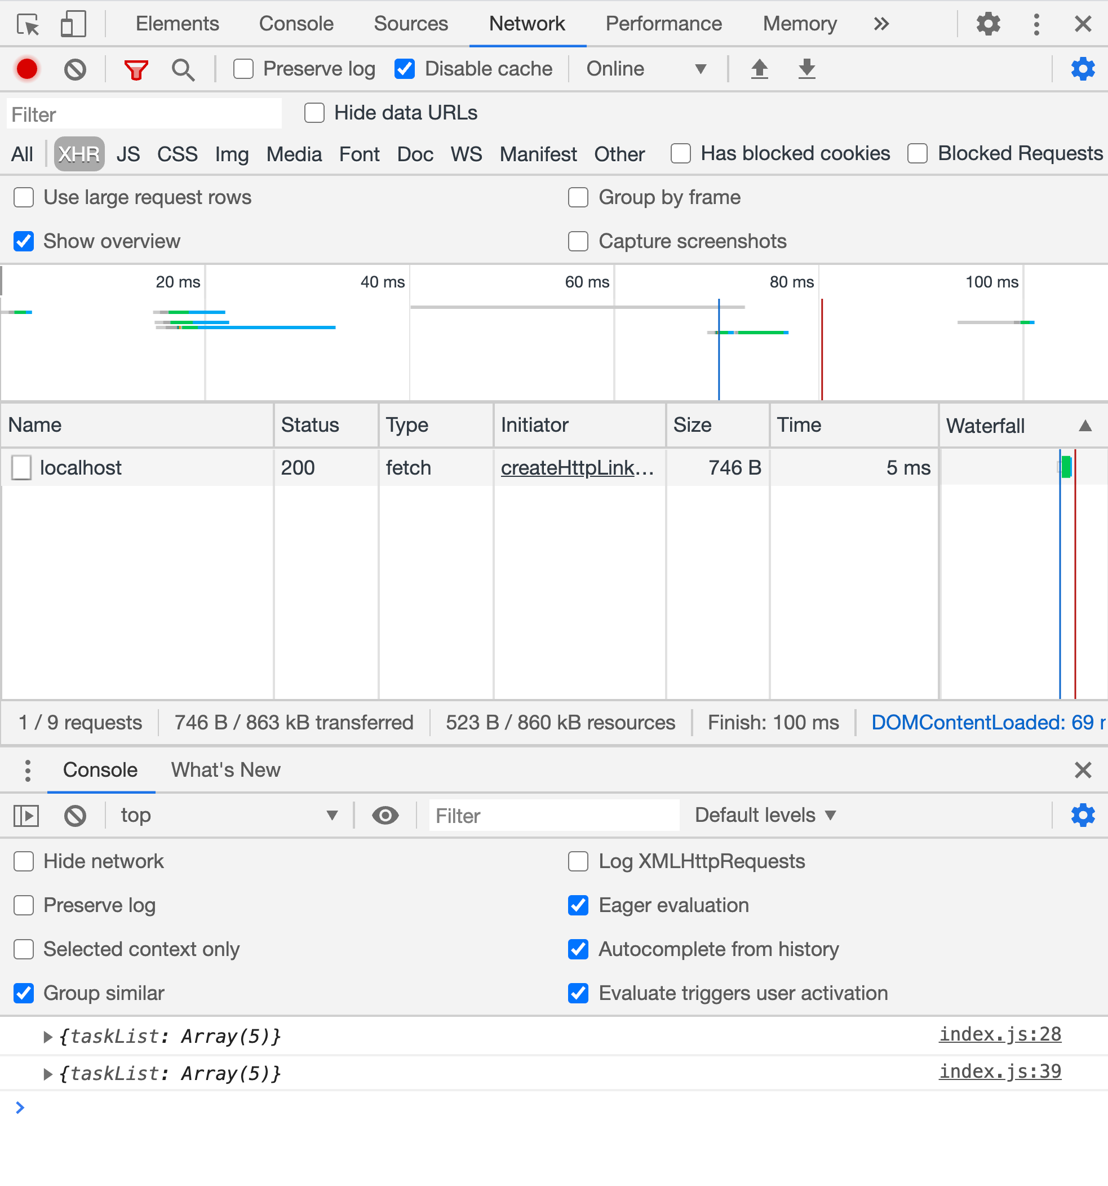Viewport: 1108px width, 1186px height.
Task: Enable Use large request rows
Action: tap(23, 197)
